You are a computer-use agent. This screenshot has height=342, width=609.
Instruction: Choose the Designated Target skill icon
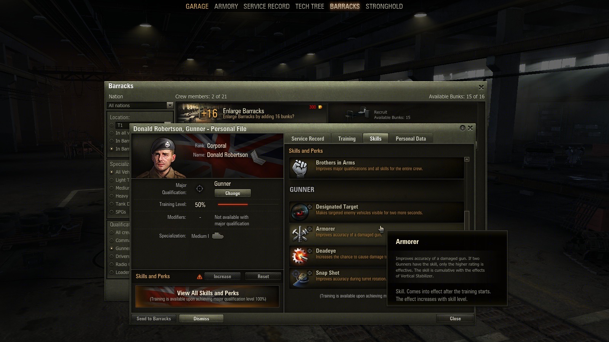tap(300, 212)
